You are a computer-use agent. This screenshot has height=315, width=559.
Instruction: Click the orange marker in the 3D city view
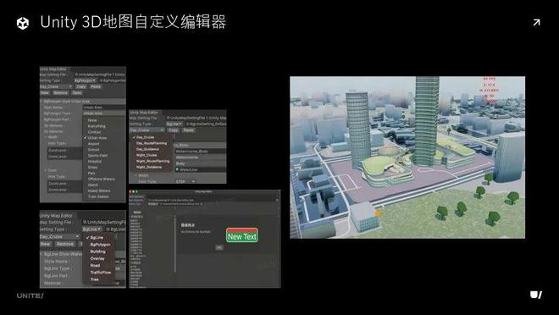377,213
